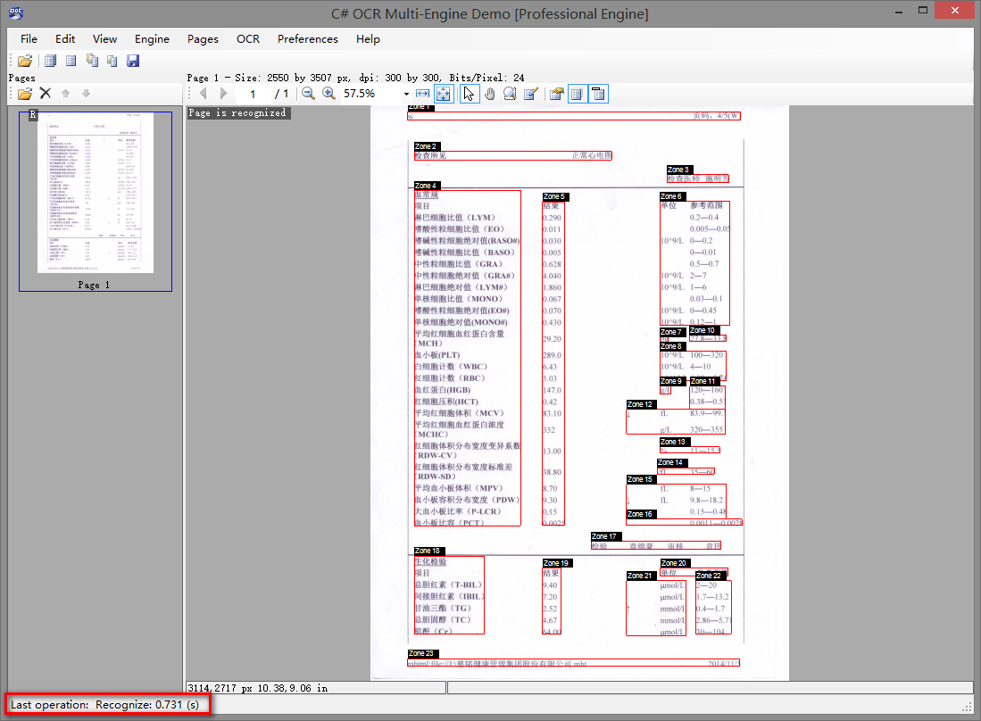Select the Pan hand tool
This screenshot has height=721, width=981.
click(489, 94)
